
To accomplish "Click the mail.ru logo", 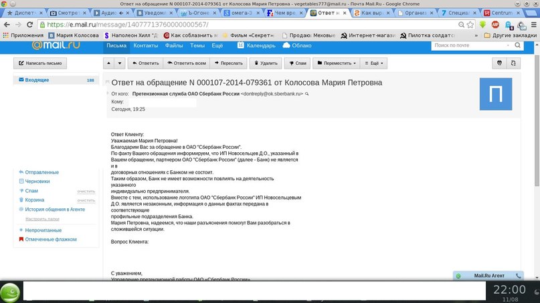I will coord(56,45).
